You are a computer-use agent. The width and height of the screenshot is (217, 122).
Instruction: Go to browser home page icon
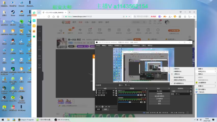pyautogui.click(x=53, y=17)
